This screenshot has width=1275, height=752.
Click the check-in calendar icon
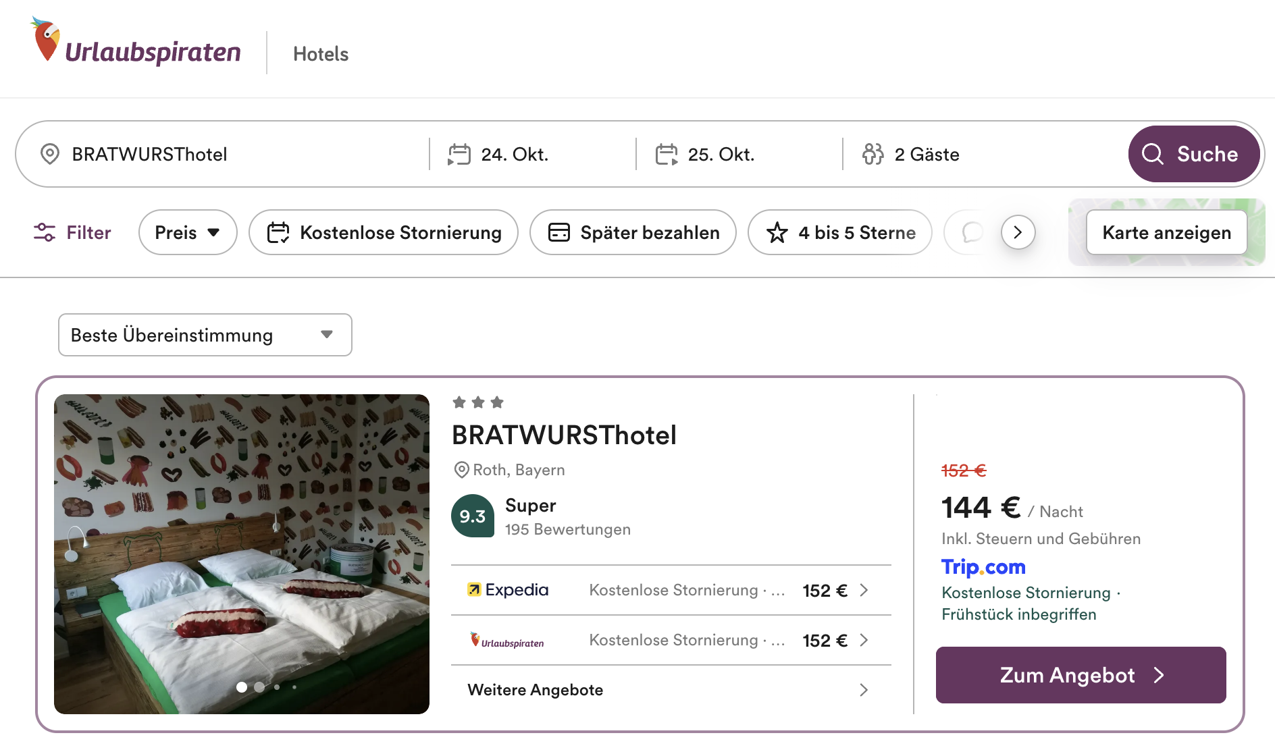459,154
